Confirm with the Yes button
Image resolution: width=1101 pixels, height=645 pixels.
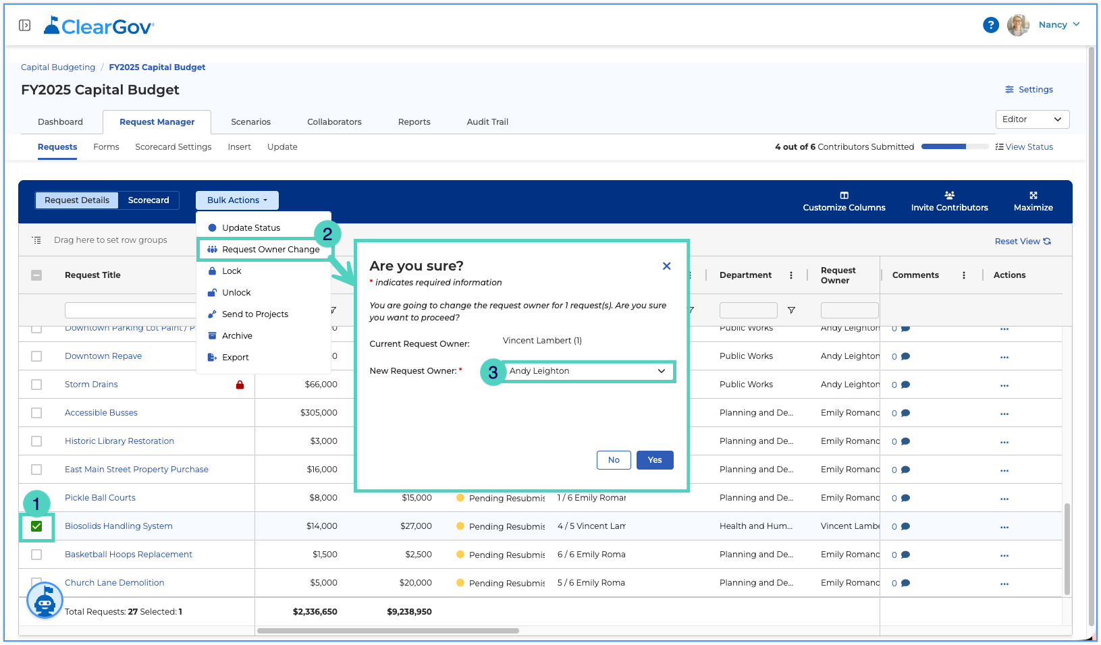tap(655, 460)
